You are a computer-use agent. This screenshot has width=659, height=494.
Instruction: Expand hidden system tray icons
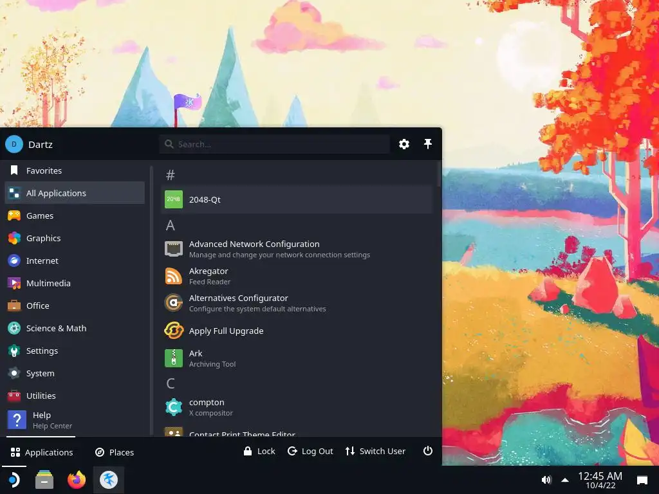click(x=565, y=480)
